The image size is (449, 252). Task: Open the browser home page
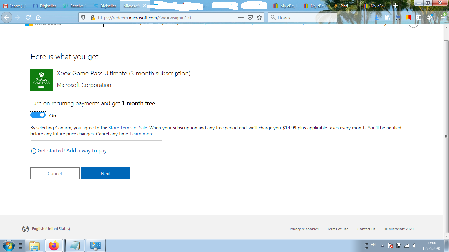(38, 17)
